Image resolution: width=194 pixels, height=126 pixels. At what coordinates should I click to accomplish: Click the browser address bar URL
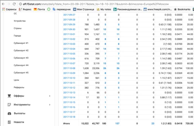tap(96, 4)
